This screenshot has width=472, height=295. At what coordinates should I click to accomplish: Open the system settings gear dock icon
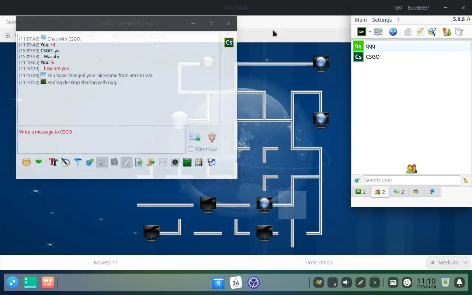point(254,283)
